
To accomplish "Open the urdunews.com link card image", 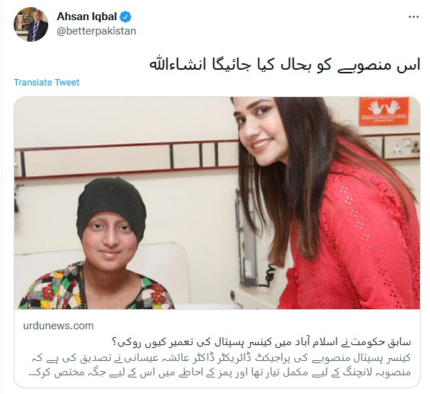I will pos(217,203).
